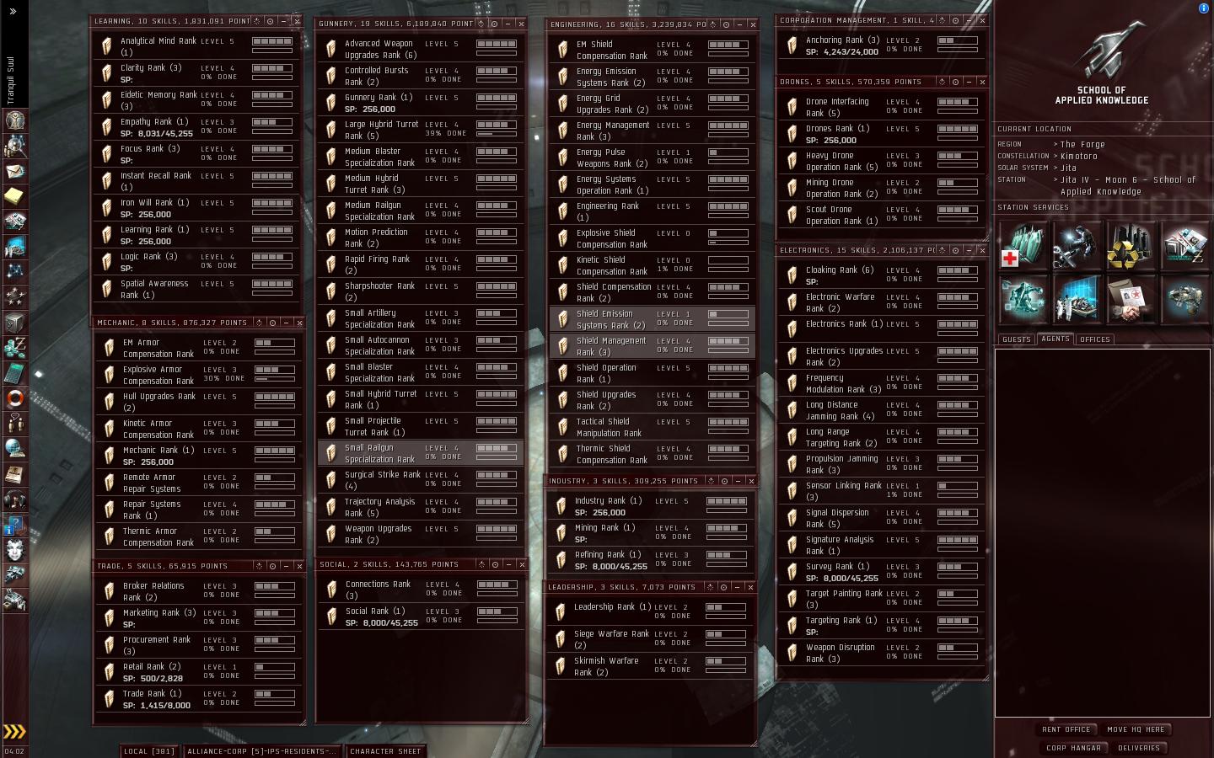Click the skill book icon for Analytical Mind
Image resolution: width=1214 pixels, height=758 pixels.
(x=107, y=45)
